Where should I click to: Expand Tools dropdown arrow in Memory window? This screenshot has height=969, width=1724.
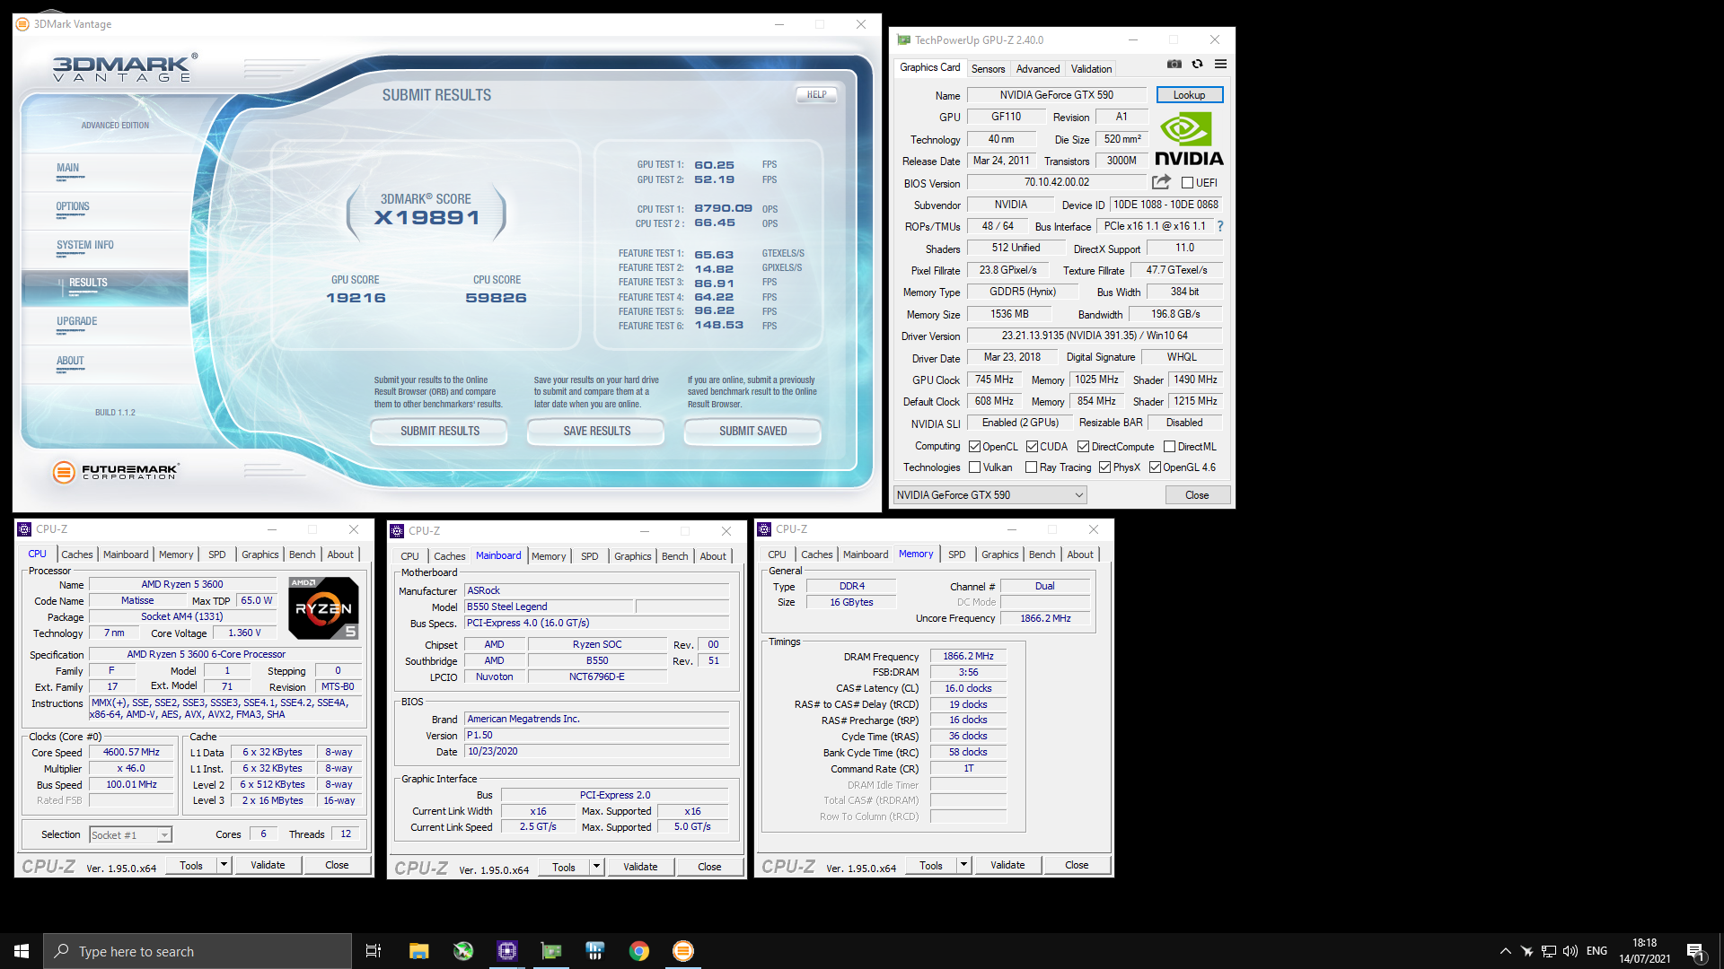tap(963, 865)
